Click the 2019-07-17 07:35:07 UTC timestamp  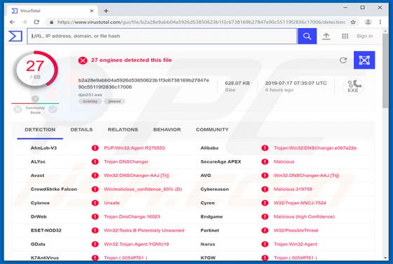[x=295, y=84]
